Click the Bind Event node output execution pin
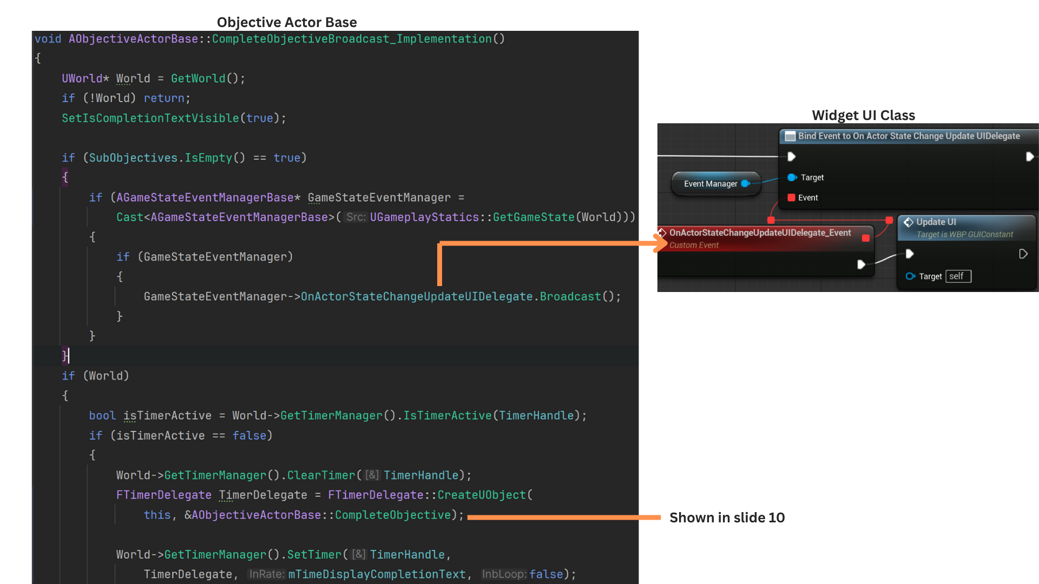 click(x=1029, y=157)
